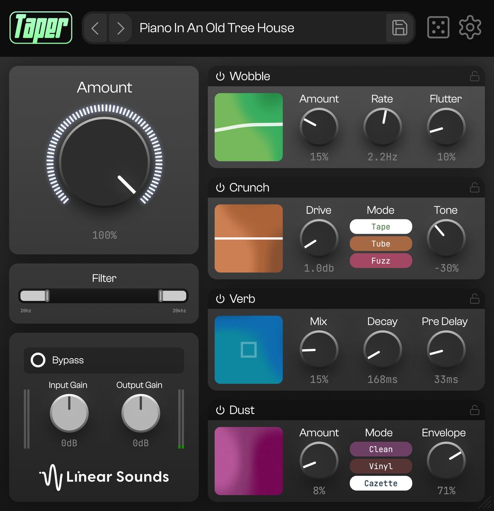The height and width of the screenshot is (511, 494).
Task: Click the Taper logo
Action: [x=41, y=28]
